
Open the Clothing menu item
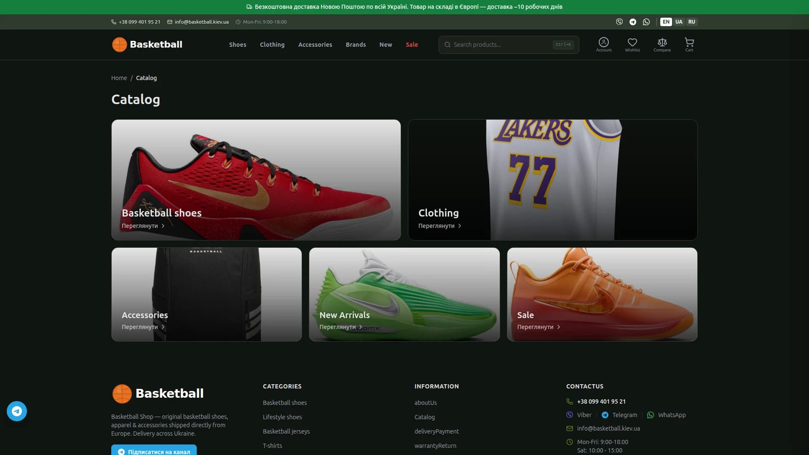click(x=272, y=45)
